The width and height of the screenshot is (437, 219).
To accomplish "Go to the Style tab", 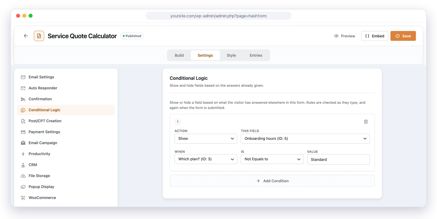I will tap(231, 55).
